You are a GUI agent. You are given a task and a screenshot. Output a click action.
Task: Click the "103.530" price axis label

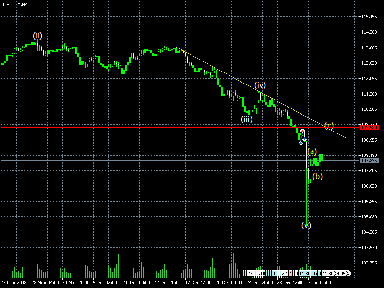click(369, 248)
